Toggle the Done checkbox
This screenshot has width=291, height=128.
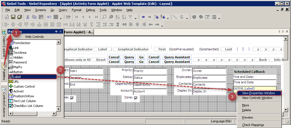coord(136,98)
